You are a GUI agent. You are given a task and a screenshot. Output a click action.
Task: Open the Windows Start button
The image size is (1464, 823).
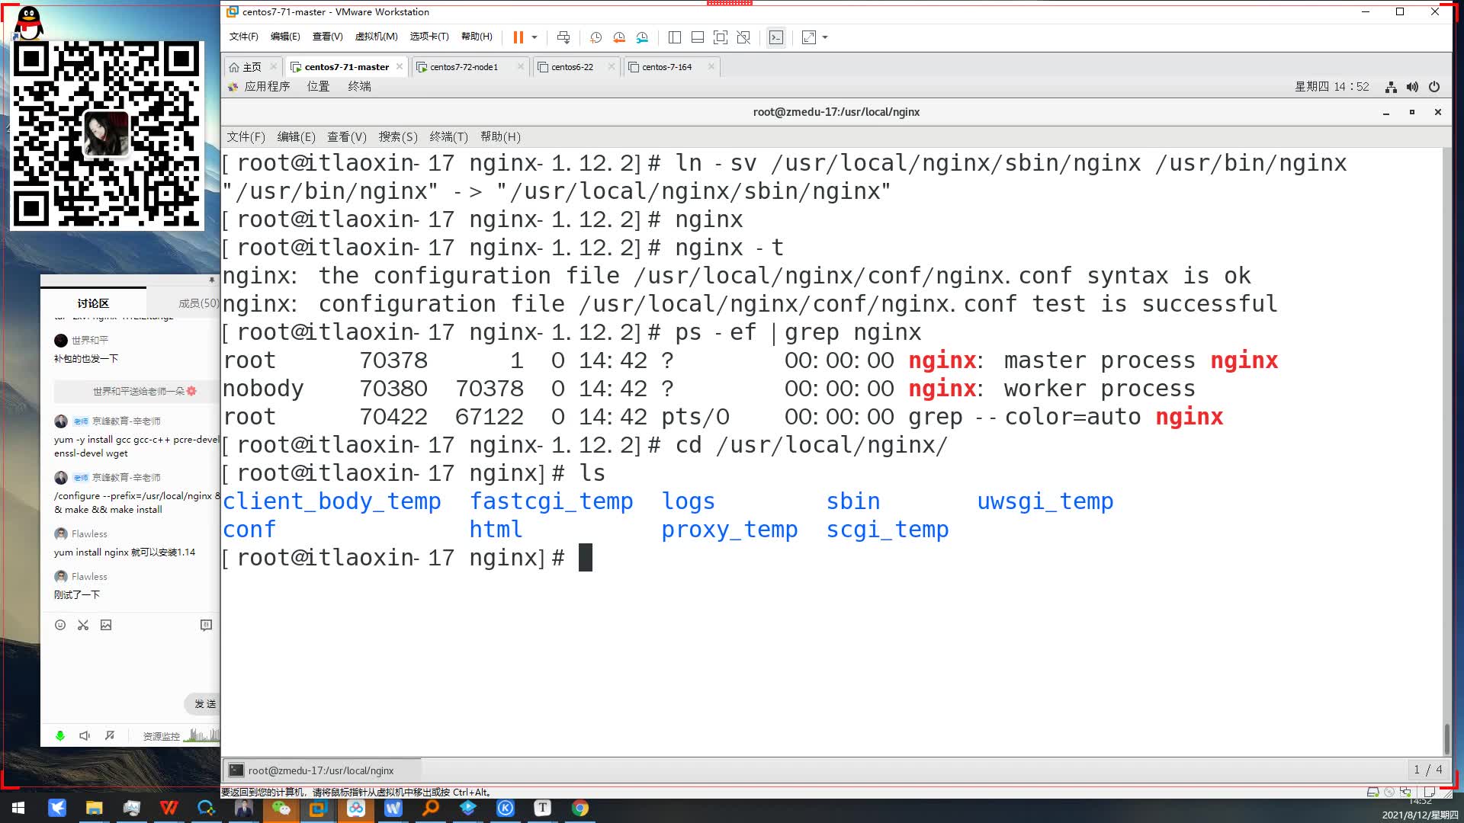18,808
